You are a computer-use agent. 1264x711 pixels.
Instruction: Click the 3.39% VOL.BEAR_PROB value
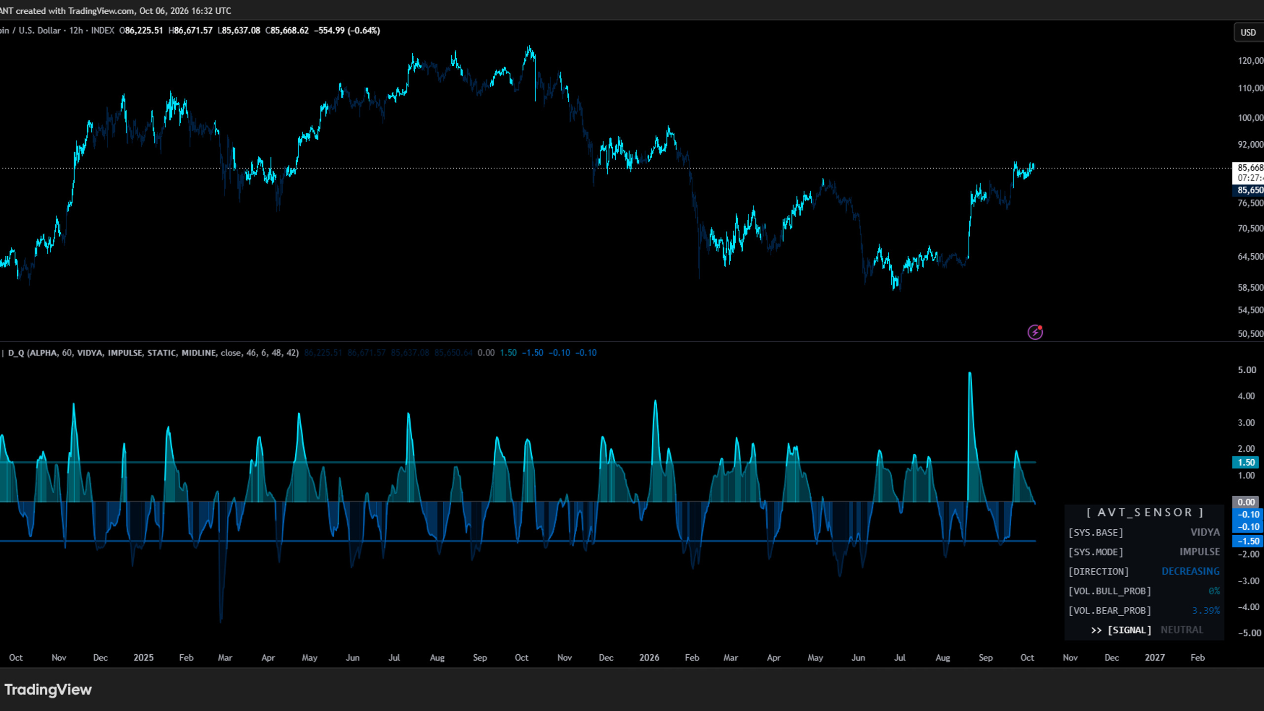[1206, 611]
